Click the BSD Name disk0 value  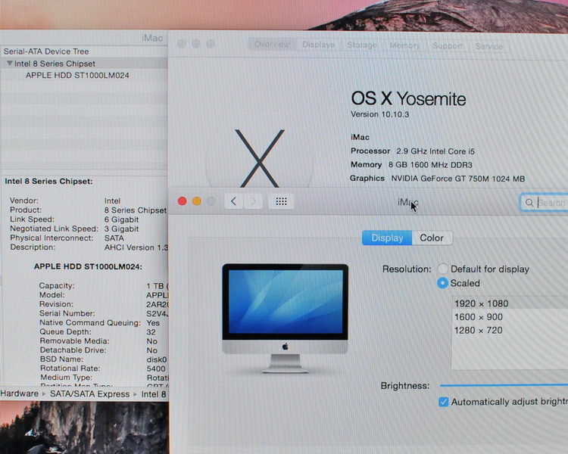(157, 359)
